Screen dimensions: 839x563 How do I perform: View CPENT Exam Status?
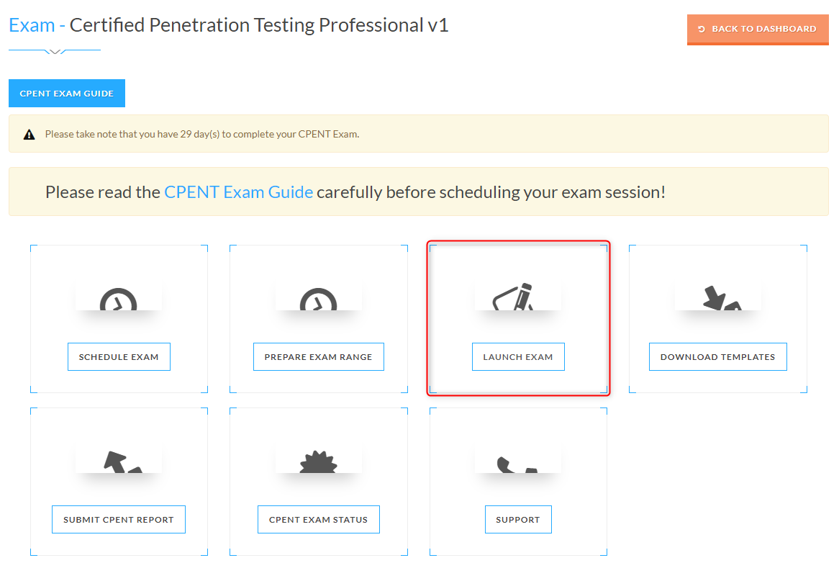pyautogui.click(x=318, y=520)
